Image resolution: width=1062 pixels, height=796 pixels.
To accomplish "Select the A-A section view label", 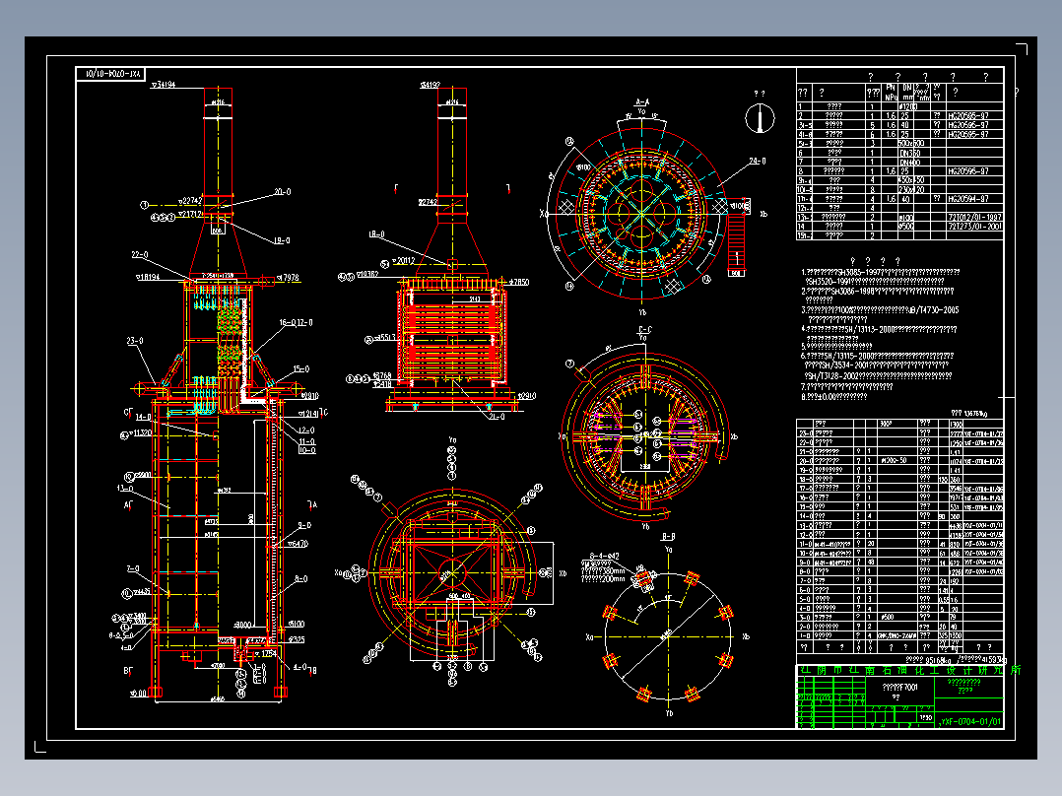I will 642,102.
